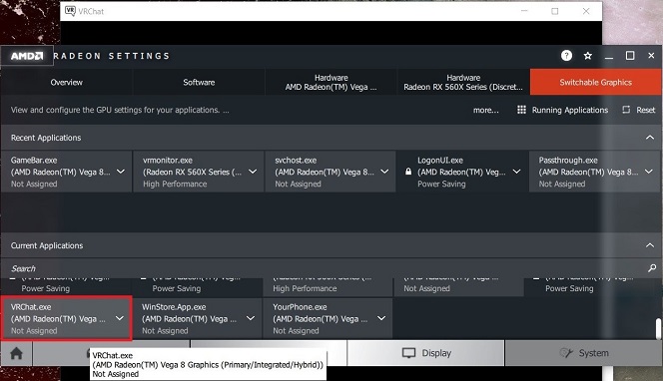Screen dimensions: 663x381
Task: Click the Running Applications grid icon
Action: 521,110
